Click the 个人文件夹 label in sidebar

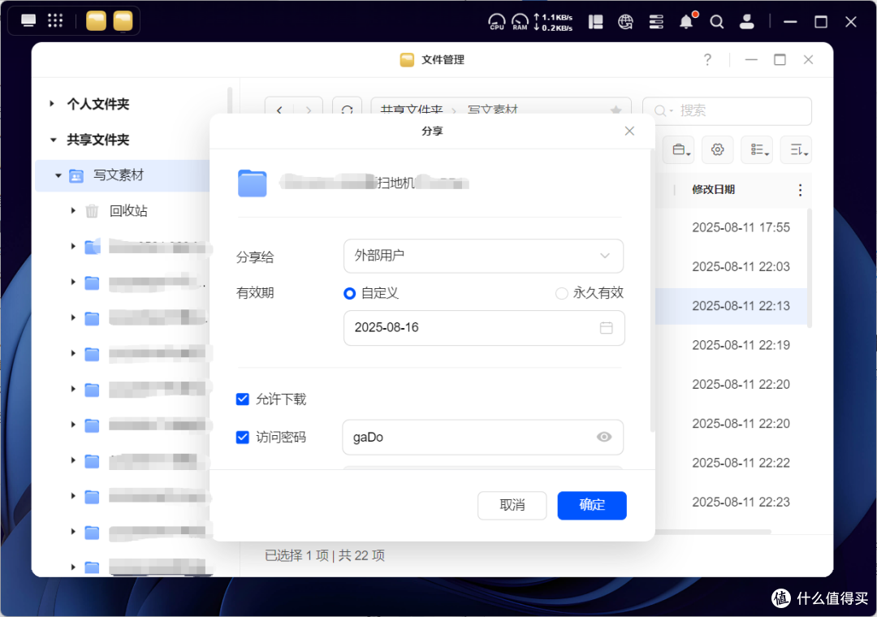click(98, 103)
